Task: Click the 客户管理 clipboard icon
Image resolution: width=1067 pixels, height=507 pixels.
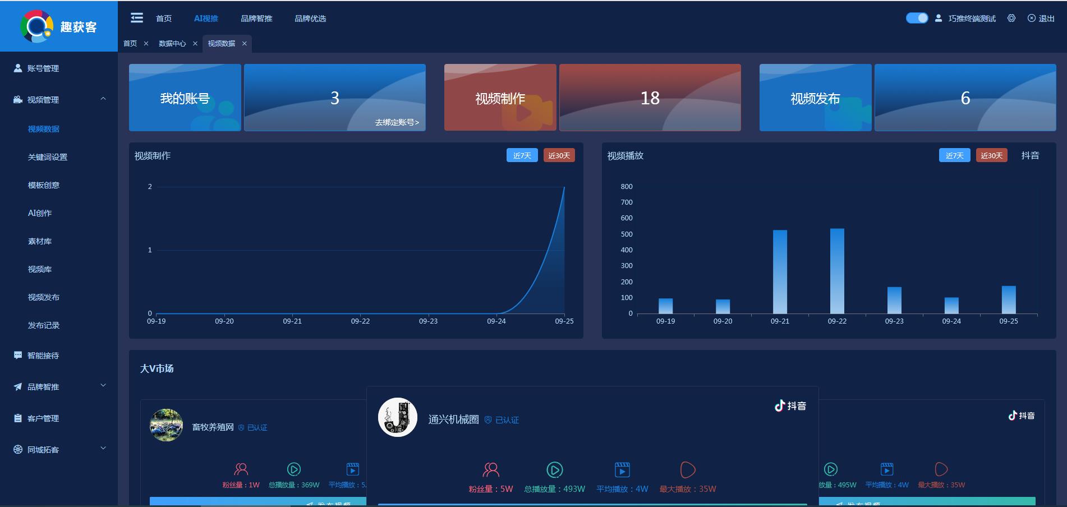Action: pos(18,418)
